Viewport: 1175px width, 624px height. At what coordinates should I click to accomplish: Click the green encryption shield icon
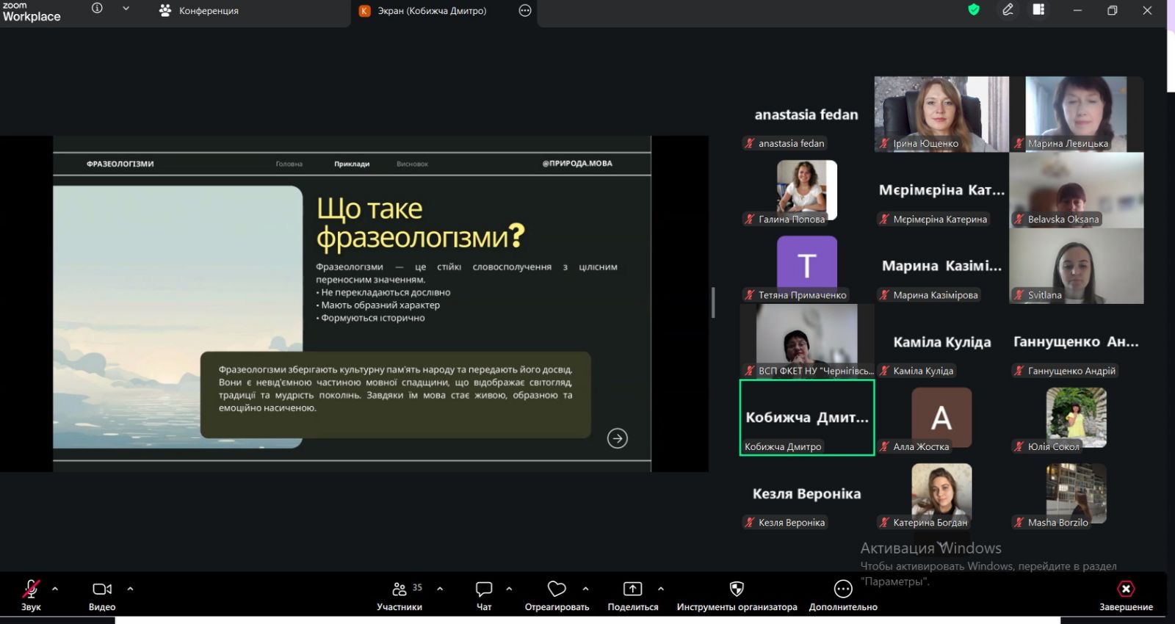click(x=974, y=10)
